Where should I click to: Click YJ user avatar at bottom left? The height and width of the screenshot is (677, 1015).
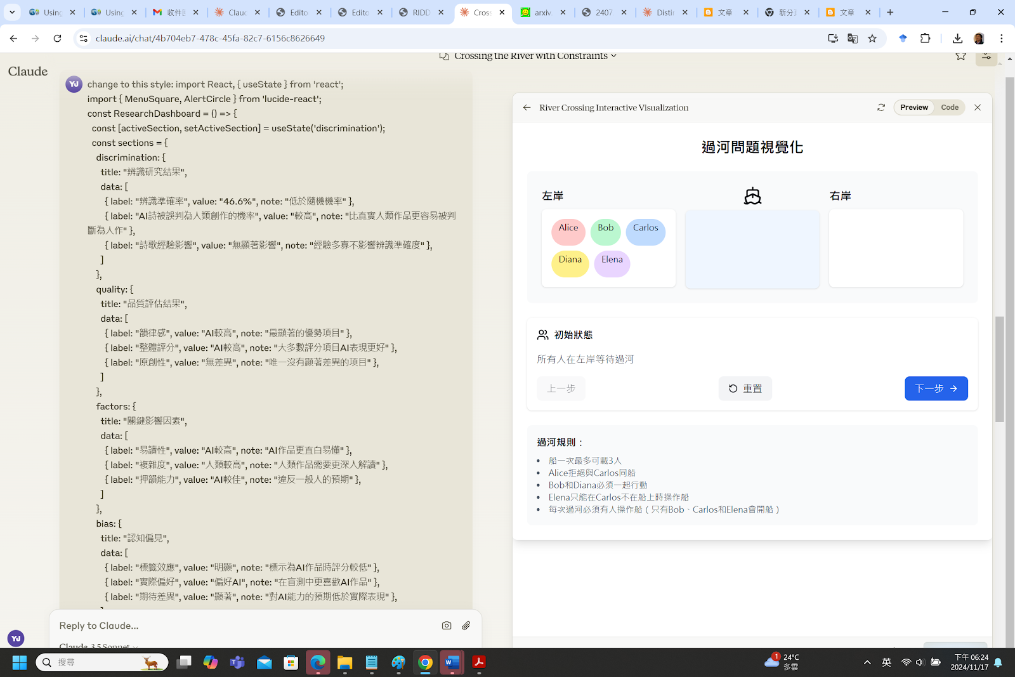pos(16,638)
